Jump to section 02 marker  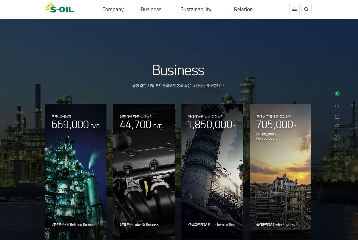point(337,116)
